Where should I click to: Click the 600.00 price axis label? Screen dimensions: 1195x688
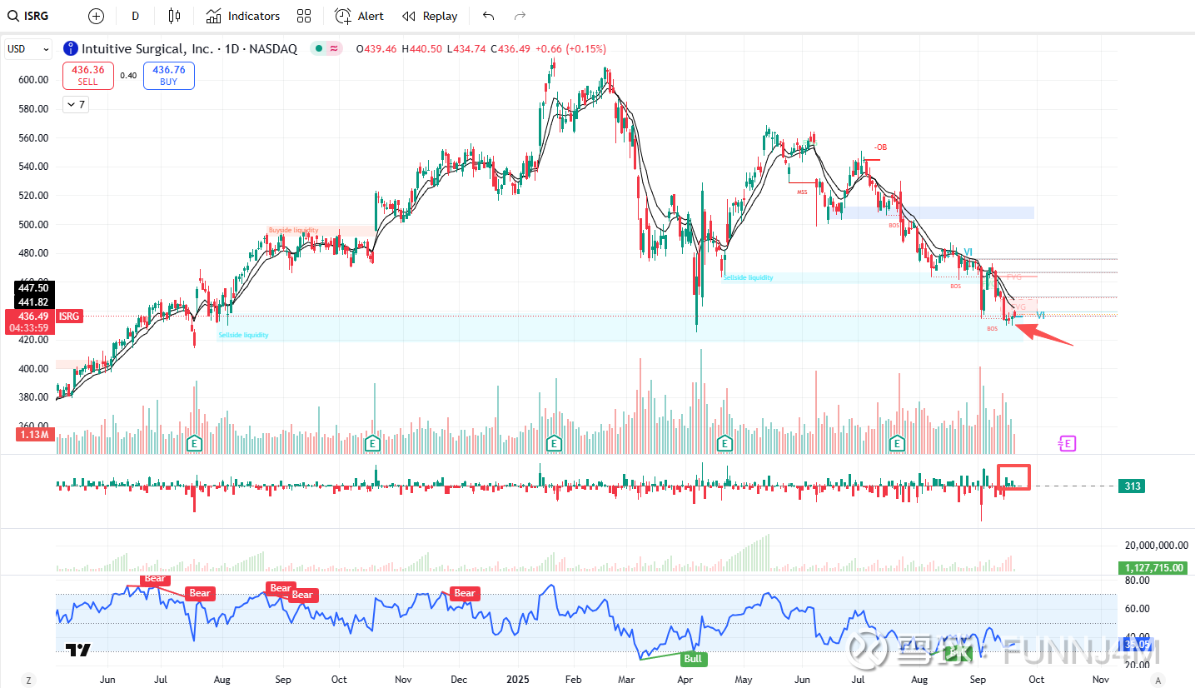pyautogui.click(x=32, y=80)
